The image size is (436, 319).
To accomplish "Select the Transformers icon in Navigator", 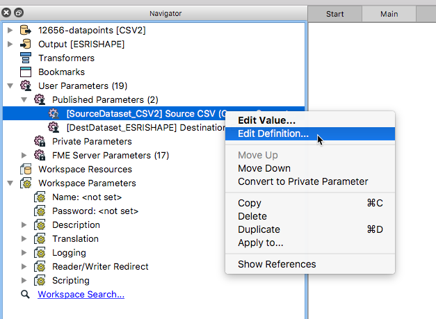I will (26, 58).
